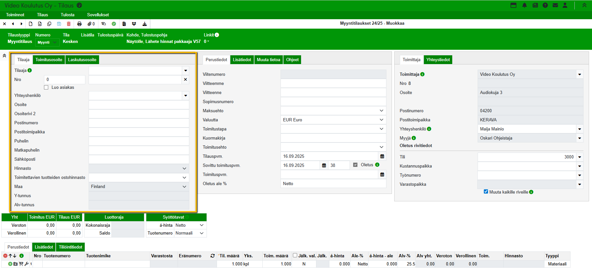Enable the Luo asiakas checkbox
The width and height of the screenshot is (592, 270).
tap(46, 88)
